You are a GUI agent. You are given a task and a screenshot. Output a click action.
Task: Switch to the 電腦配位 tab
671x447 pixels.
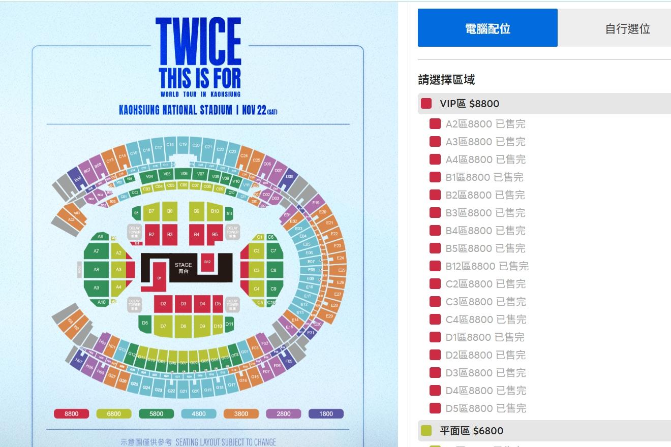coord(487,28)
